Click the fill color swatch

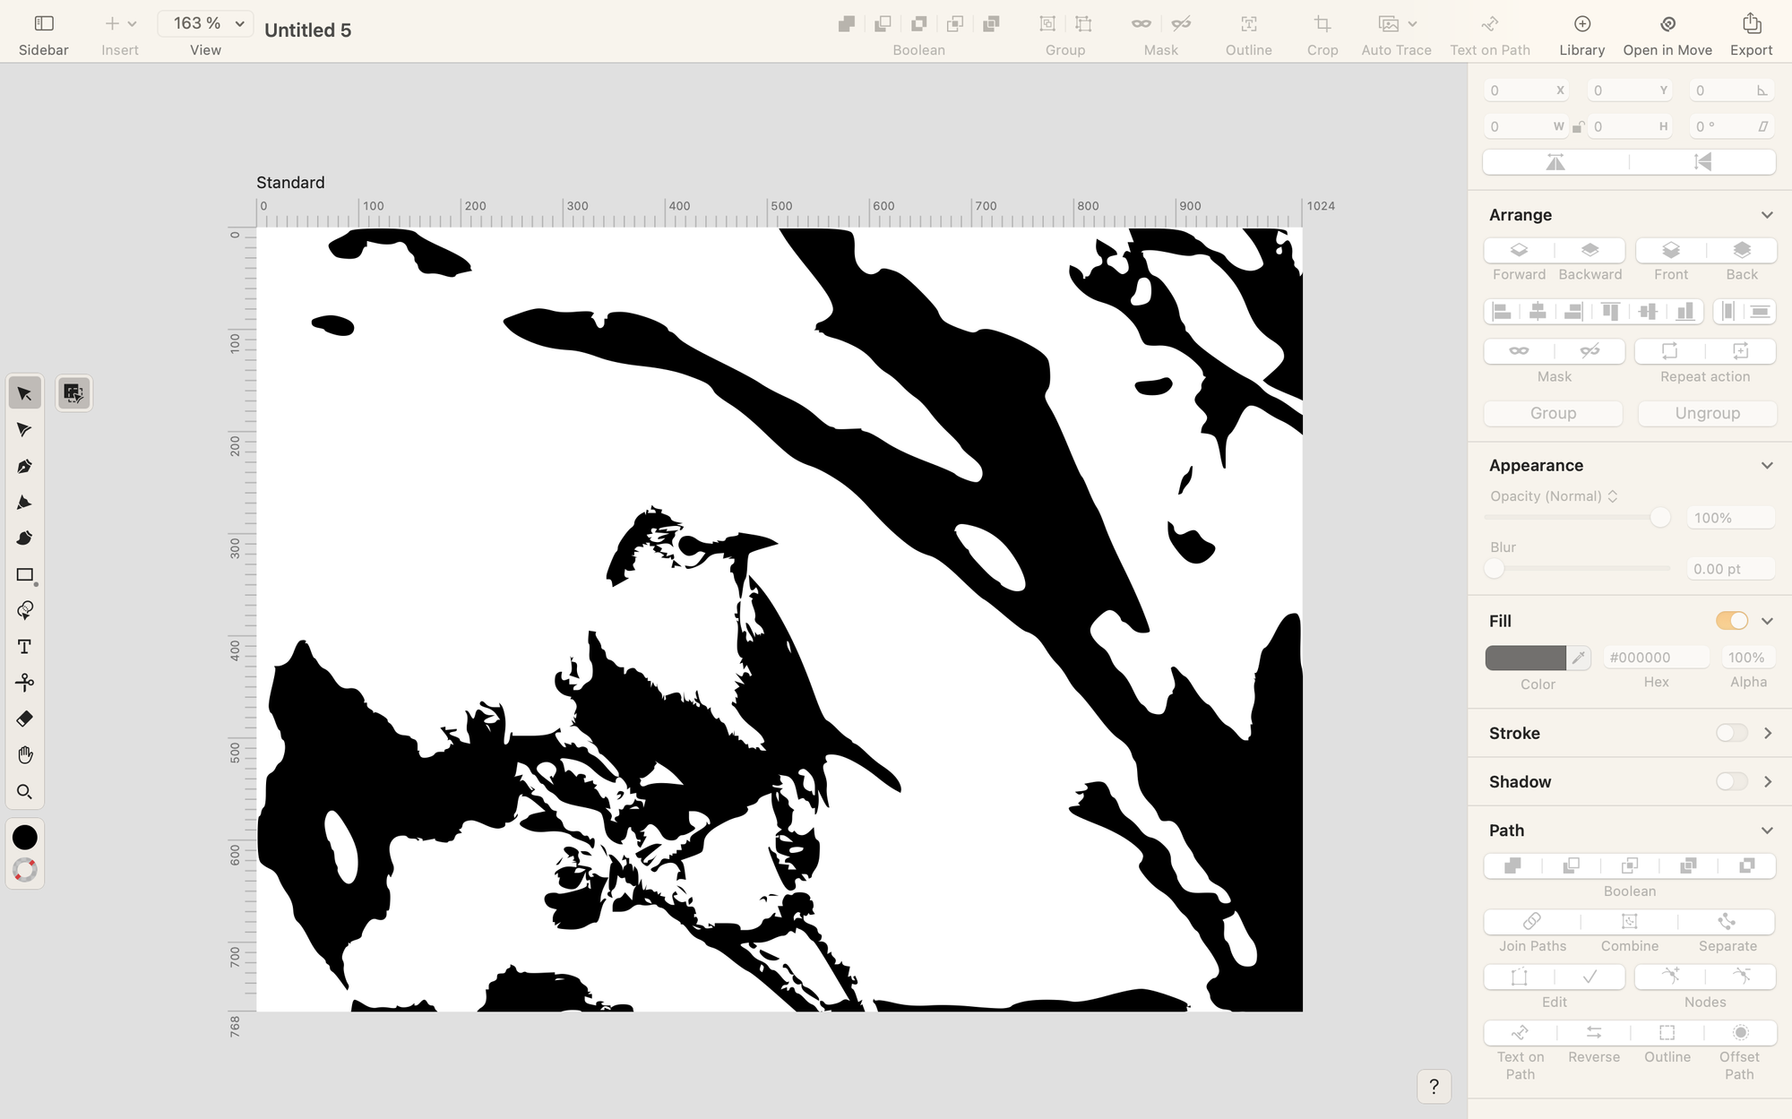pyautogui.click(x=1525, y=656)
